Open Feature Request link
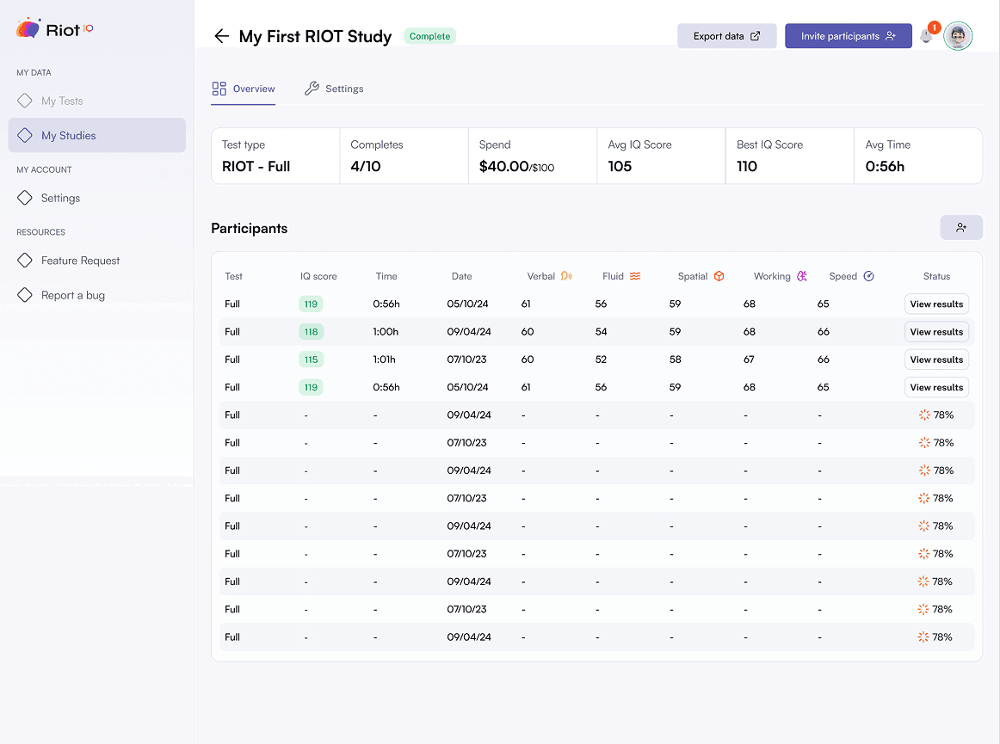Screen dimensions: 1000x744 (80, 261)
